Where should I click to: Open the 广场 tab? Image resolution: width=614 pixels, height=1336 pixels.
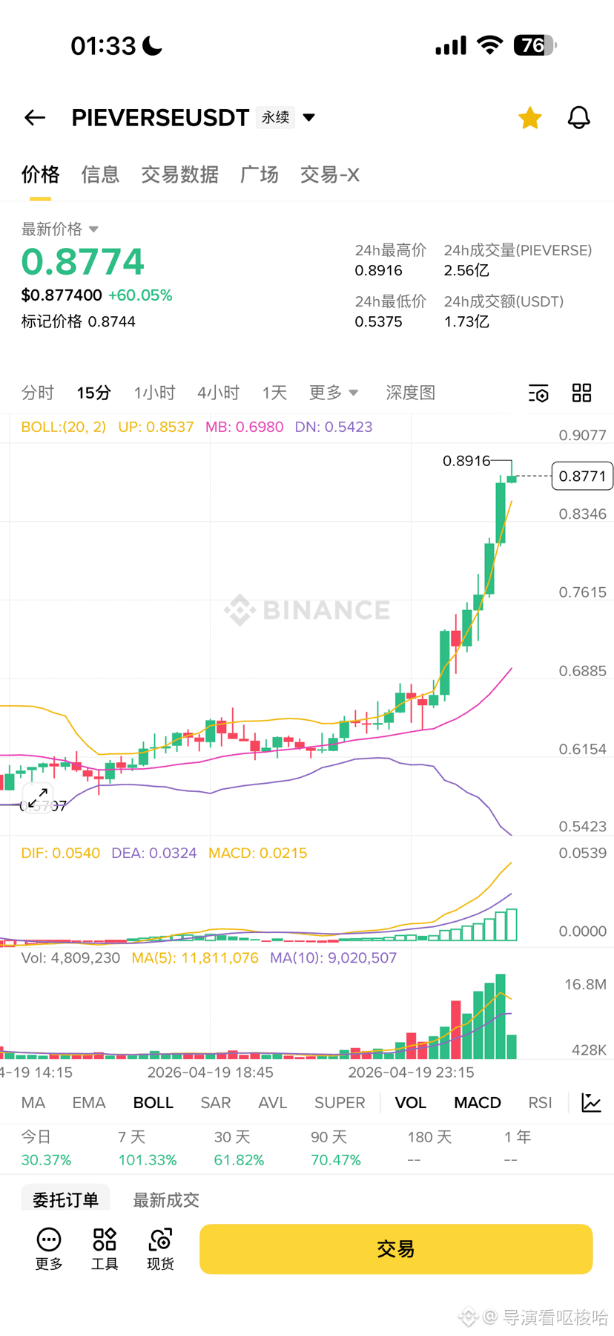(260, 174)
